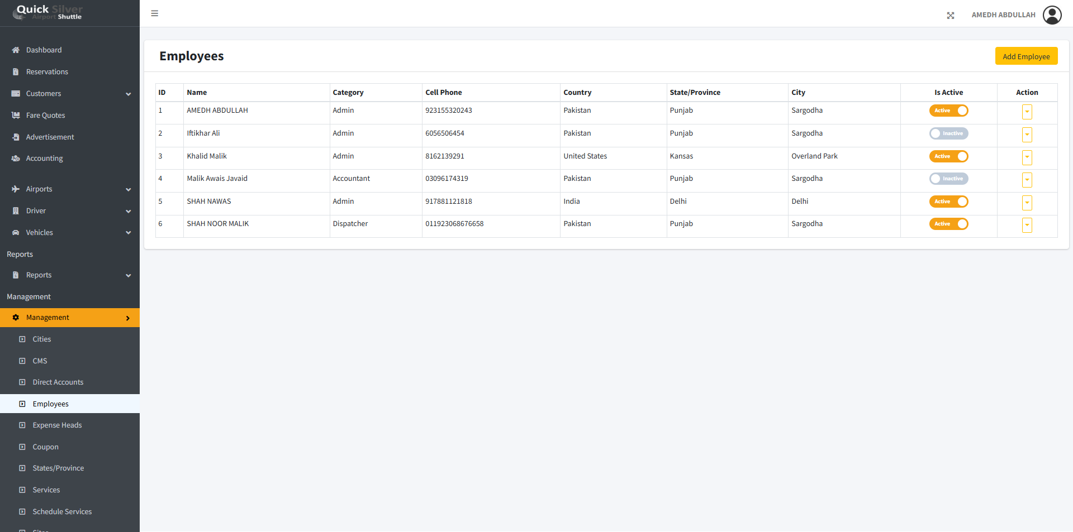Image resolution: width=1073 pixels, height=532 pixels.
Task: Click the Dashboard home icon
Action: click(x=16, y=50)
